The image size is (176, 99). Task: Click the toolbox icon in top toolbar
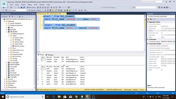pyautogui.click(x=164, y=7)
